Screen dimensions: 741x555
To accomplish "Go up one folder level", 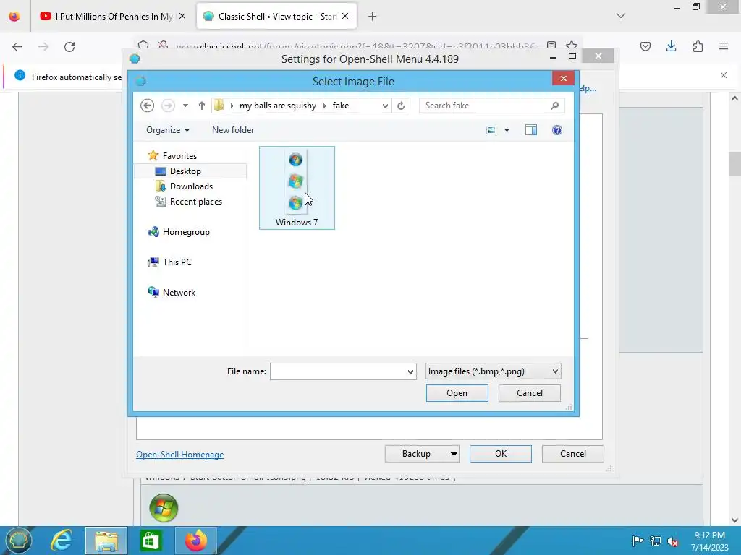I will [x=202, y=106].
